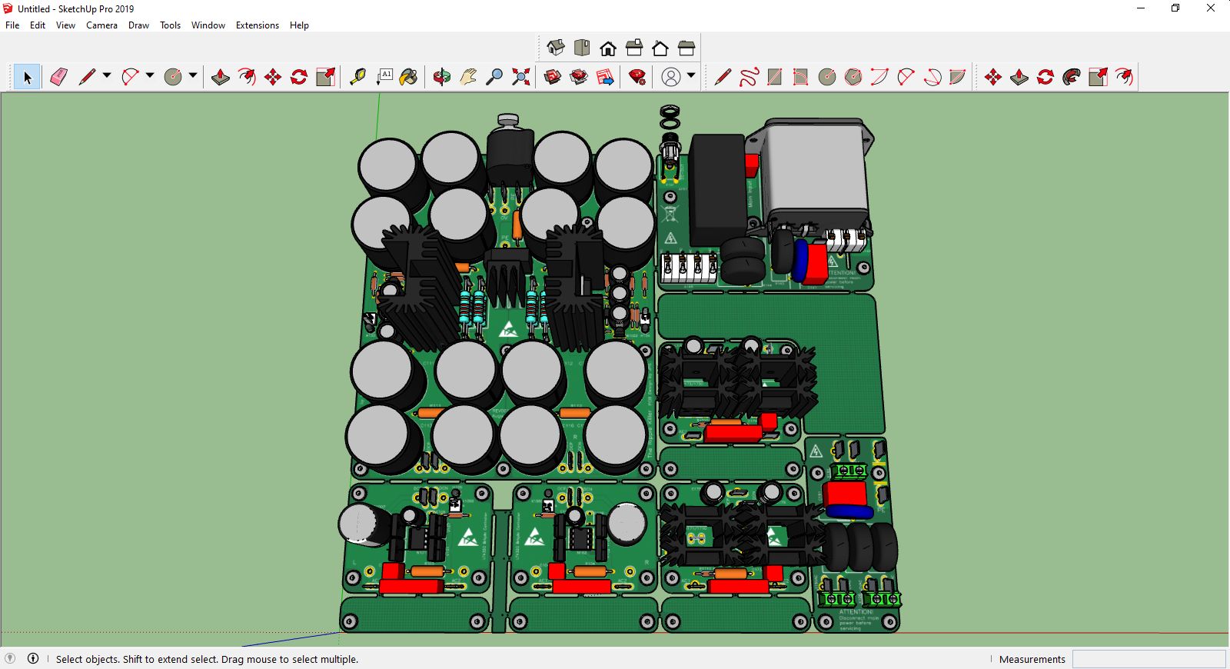Screen dimensions: 1230x669
Task: Choose the Arc tool beside the Eraser group
Action: point(130,77)
